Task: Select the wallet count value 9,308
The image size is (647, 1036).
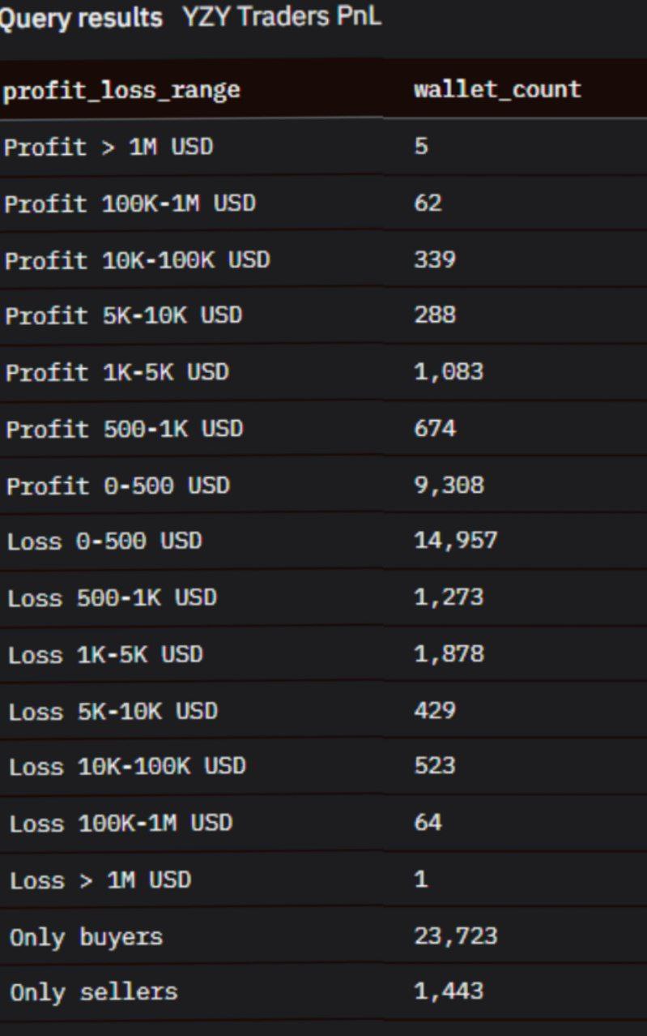Action: click(449, 485)
